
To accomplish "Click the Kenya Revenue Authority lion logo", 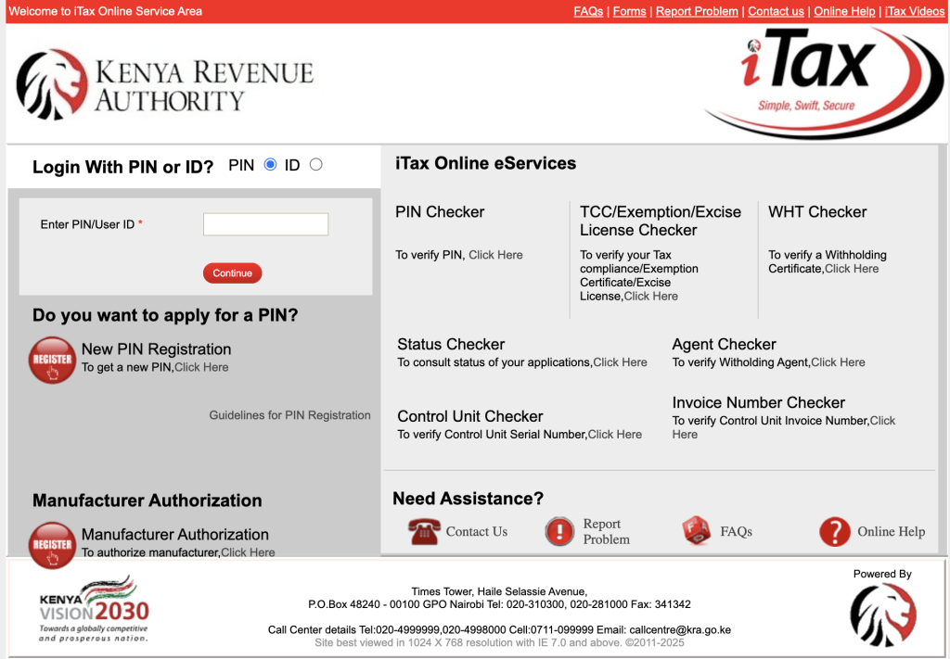I will coord(52,85).
